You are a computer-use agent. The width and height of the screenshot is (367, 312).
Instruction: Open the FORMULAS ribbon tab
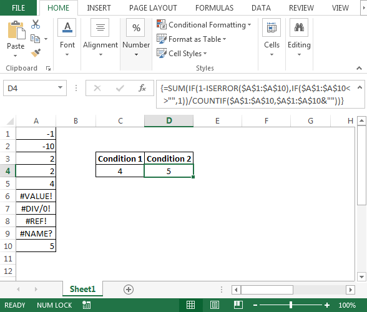point(214,8)
